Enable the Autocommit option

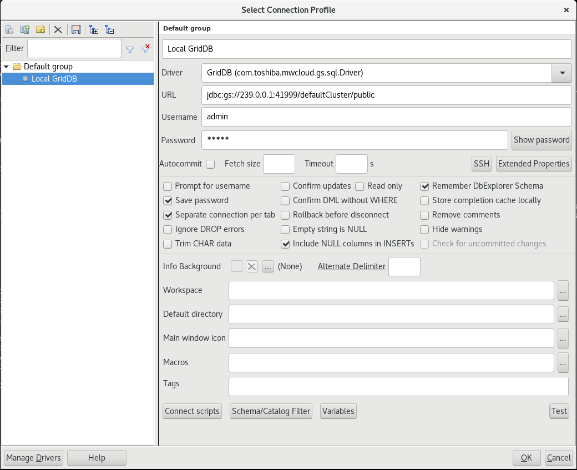click(210, 164)
